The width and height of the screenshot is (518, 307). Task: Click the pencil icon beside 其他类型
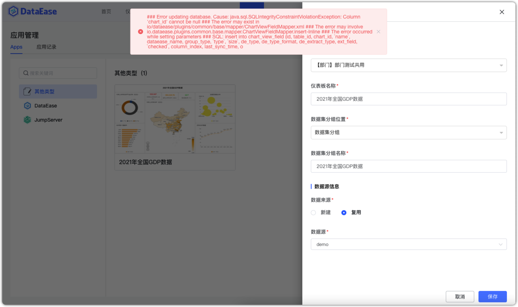pos(27,91)
